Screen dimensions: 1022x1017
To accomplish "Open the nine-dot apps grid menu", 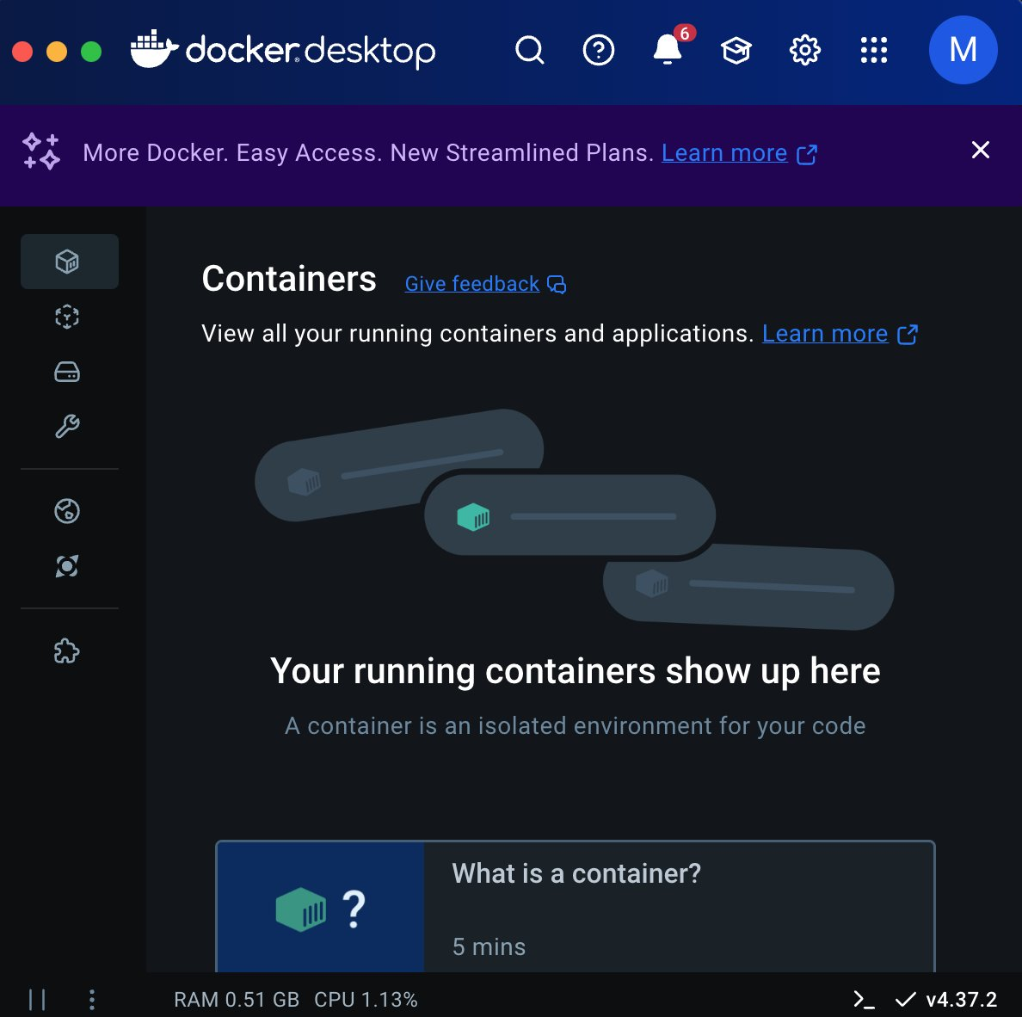I will (874, 50).
